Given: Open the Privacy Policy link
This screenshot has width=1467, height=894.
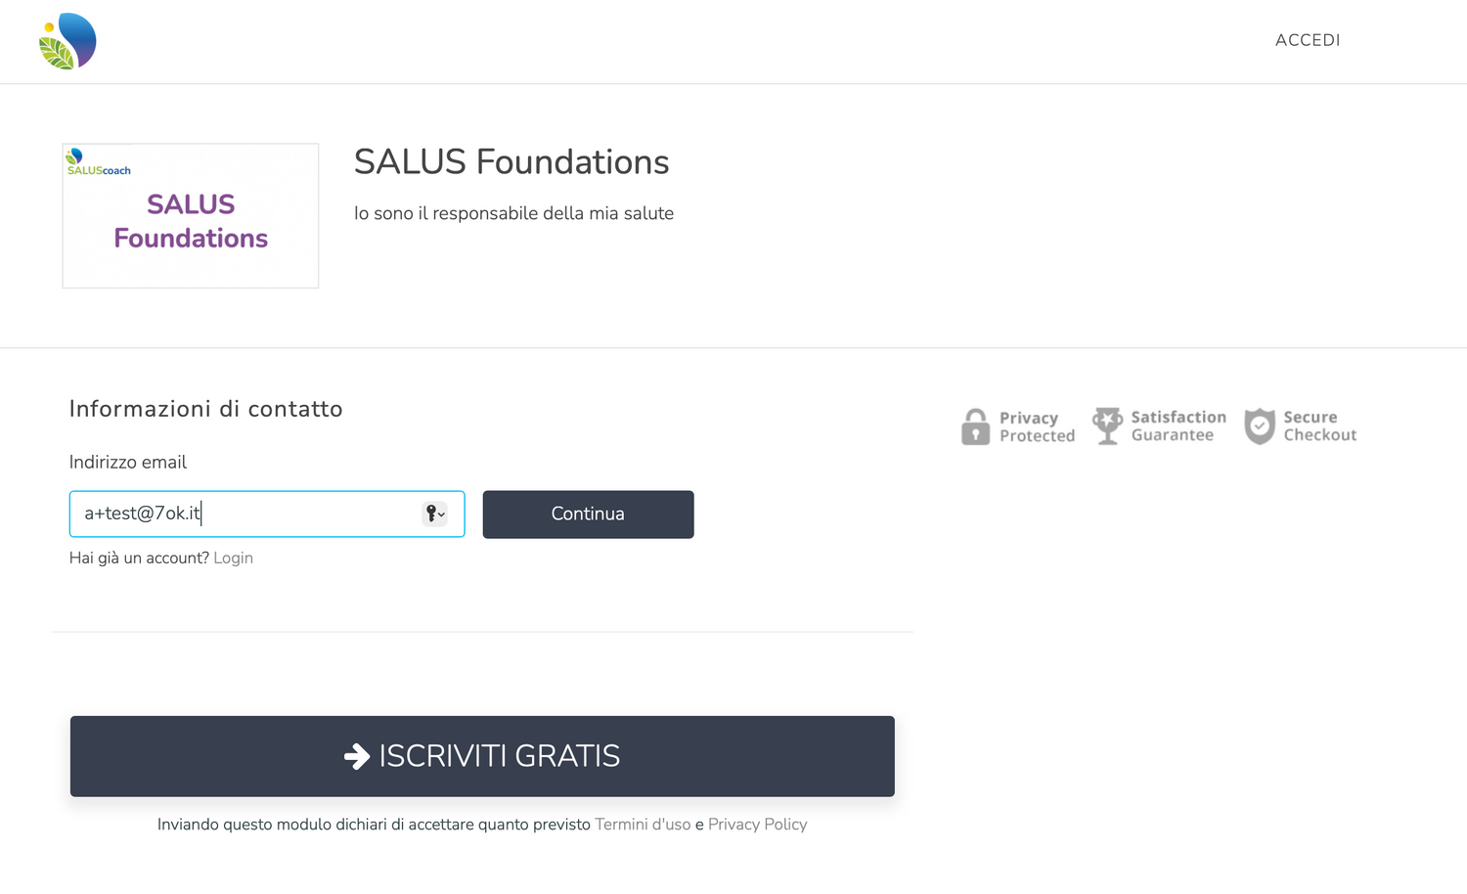Looking at the screenshot, I should (757, 825).
